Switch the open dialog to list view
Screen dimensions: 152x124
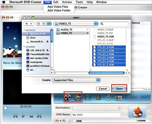pyautogui.click(x=44, y=24)
